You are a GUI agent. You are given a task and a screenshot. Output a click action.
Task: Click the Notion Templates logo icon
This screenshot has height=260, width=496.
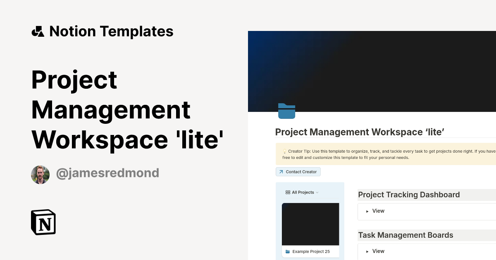(38, 31)
